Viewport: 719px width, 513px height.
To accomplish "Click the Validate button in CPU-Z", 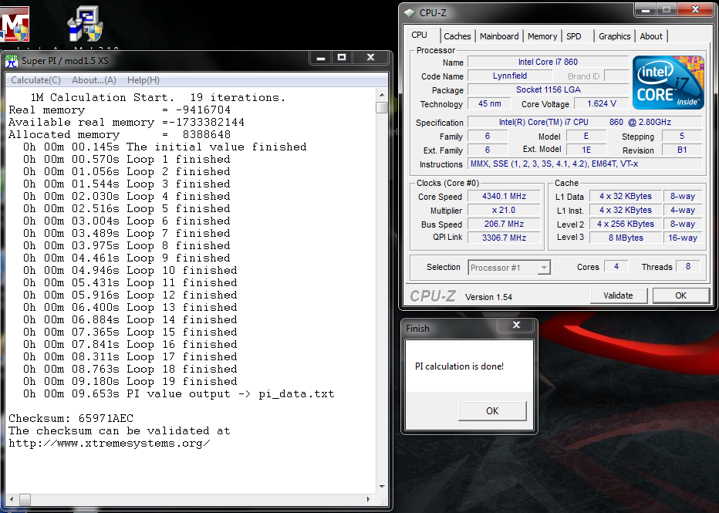I will [618, 295].
